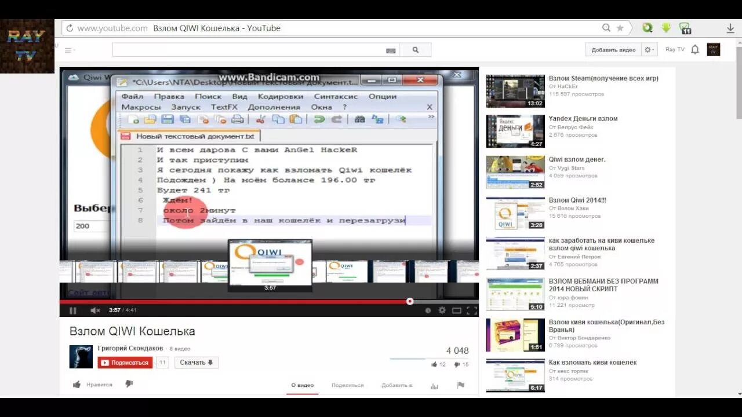Click the thumbs-down icon with count 15
Screen dimensions: 742x417
pos(457,365)
